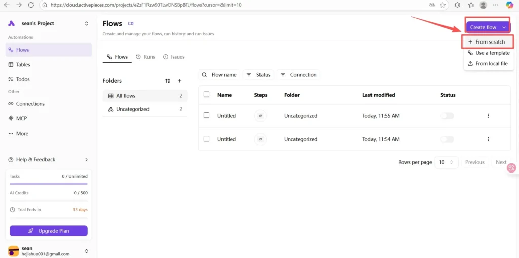Click the video tutorial icon beside Flows title
The height and width of the screenshot is (258, 519).
131,24
